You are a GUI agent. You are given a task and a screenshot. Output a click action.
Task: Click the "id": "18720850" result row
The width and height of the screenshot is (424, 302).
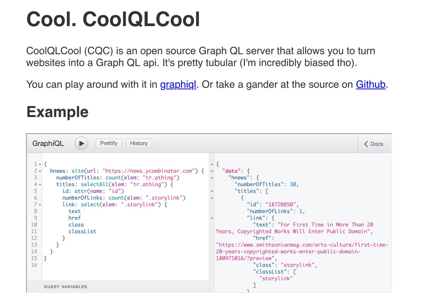click(273, 205)
